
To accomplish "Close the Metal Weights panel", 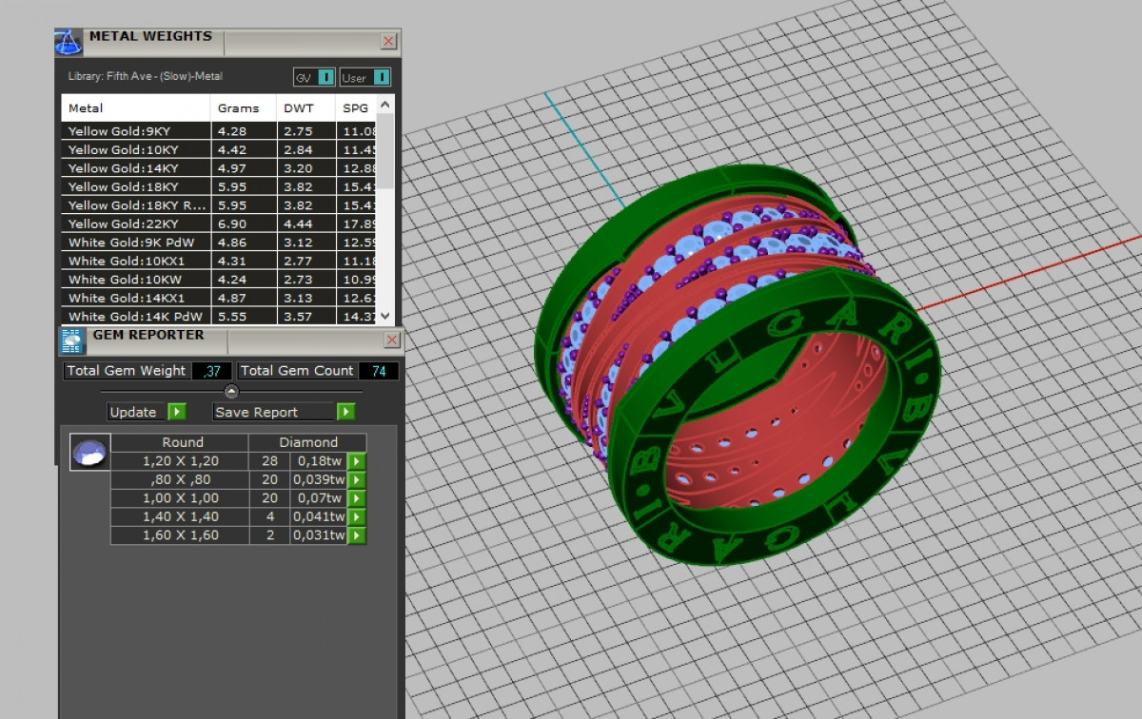I will click(388, 41).
